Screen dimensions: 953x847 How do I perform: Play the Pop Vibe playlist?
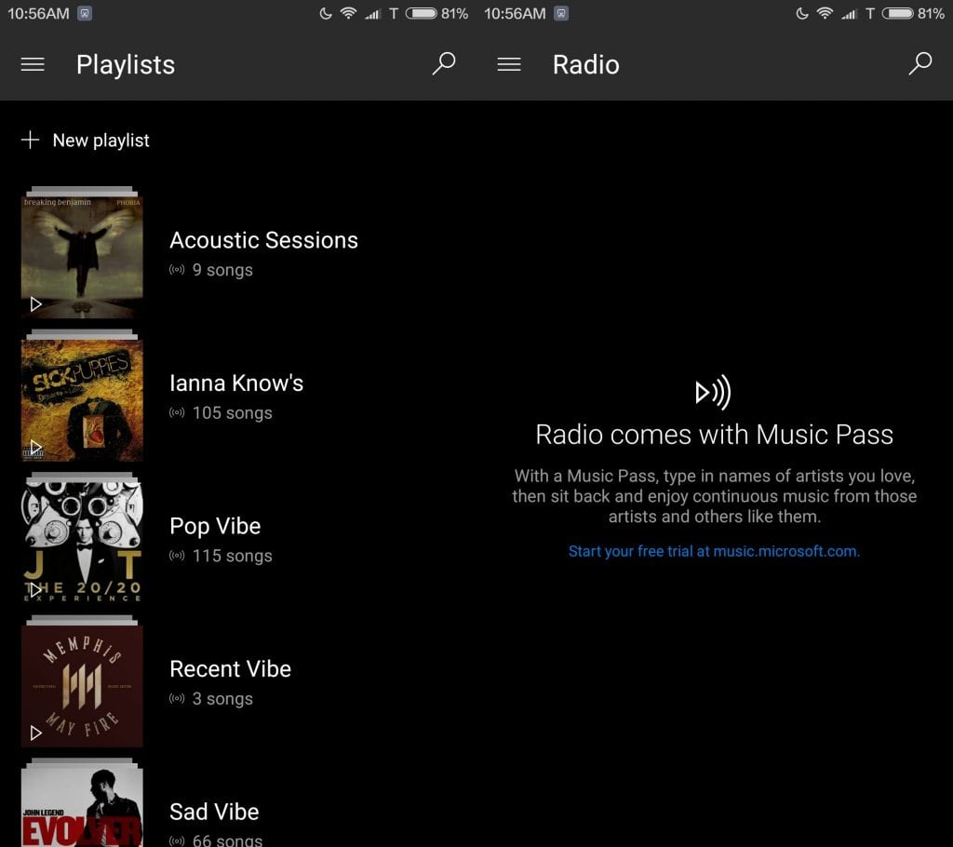pyautogui.click(x=36, y=590)
